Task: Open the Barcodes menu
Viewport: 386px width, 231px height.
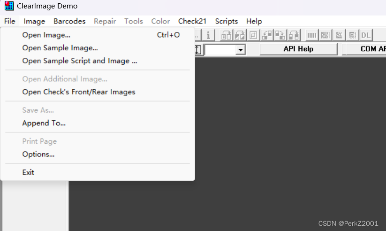Action: pos(69,21)
